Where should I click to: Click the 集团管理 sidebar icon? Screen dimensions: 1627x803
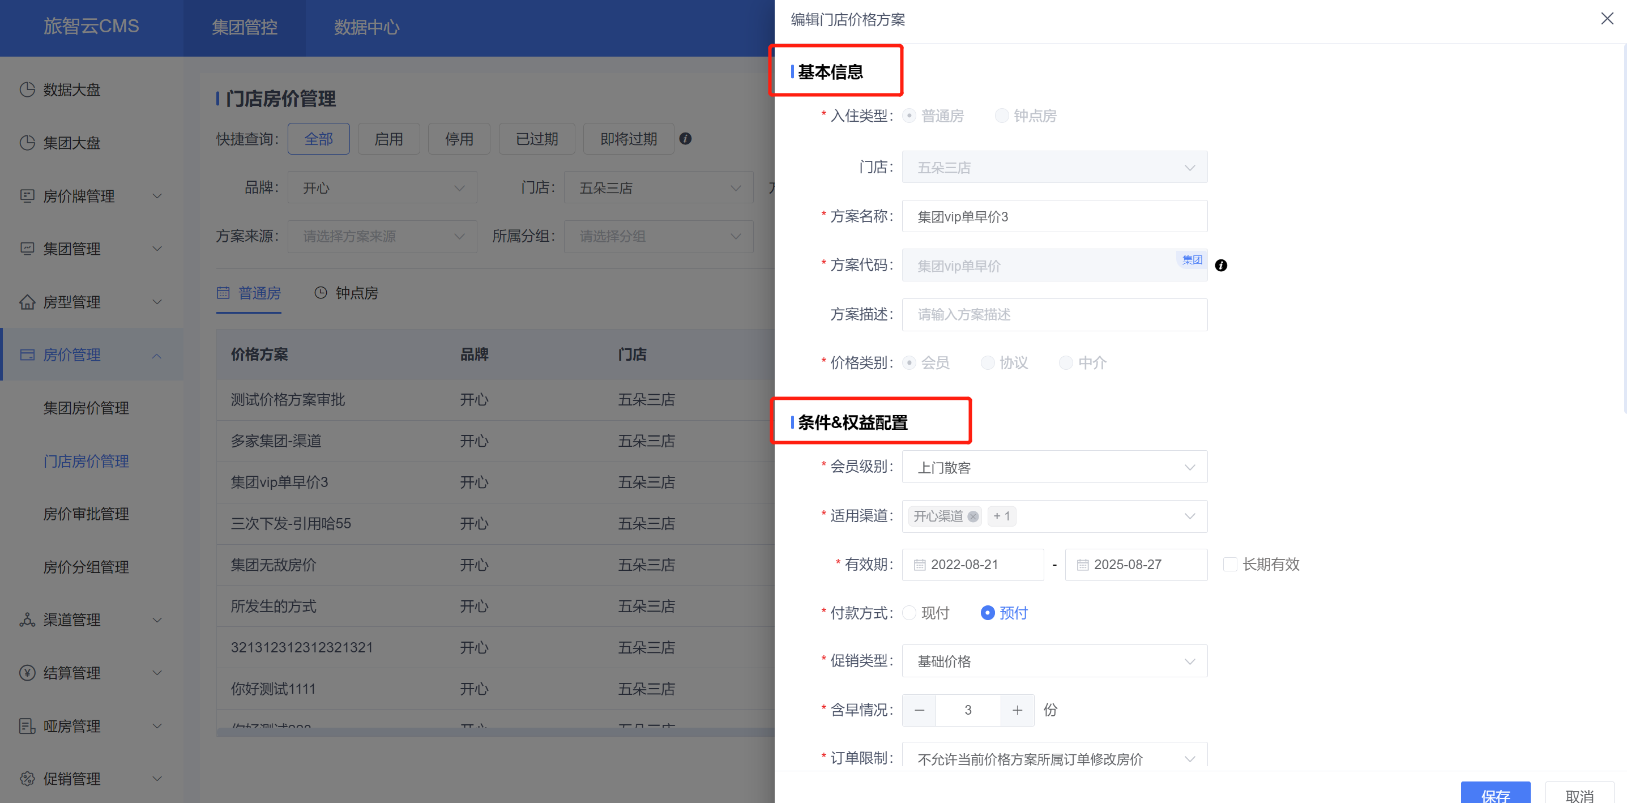(x=27, y=249)
